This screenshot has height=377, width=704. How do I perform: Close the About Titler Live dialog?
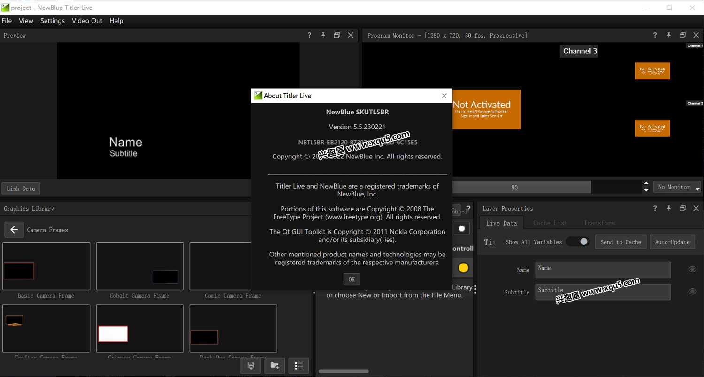coord(444,96)
